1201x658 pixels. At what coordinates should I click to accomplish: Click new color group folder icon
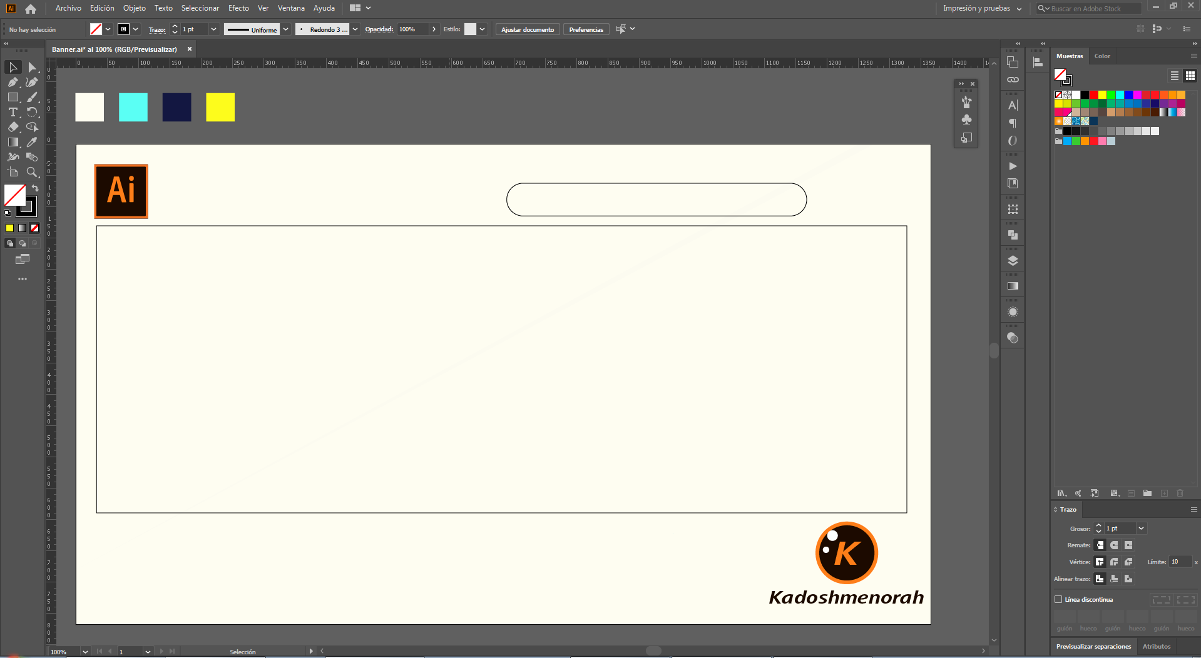pyautogui.click(x=1147, y=493)
